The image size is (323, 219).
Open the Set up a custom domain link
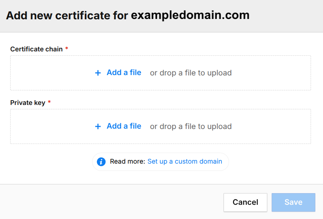click(185, 161)
